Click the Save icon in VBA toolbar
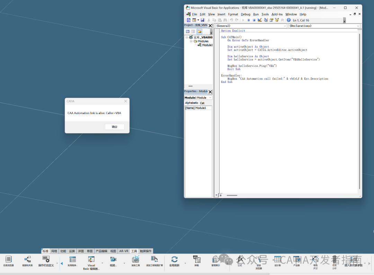Image resolution: width=374 pixels, height=275 pixels. pyautogui.click(x=203, y=20)
